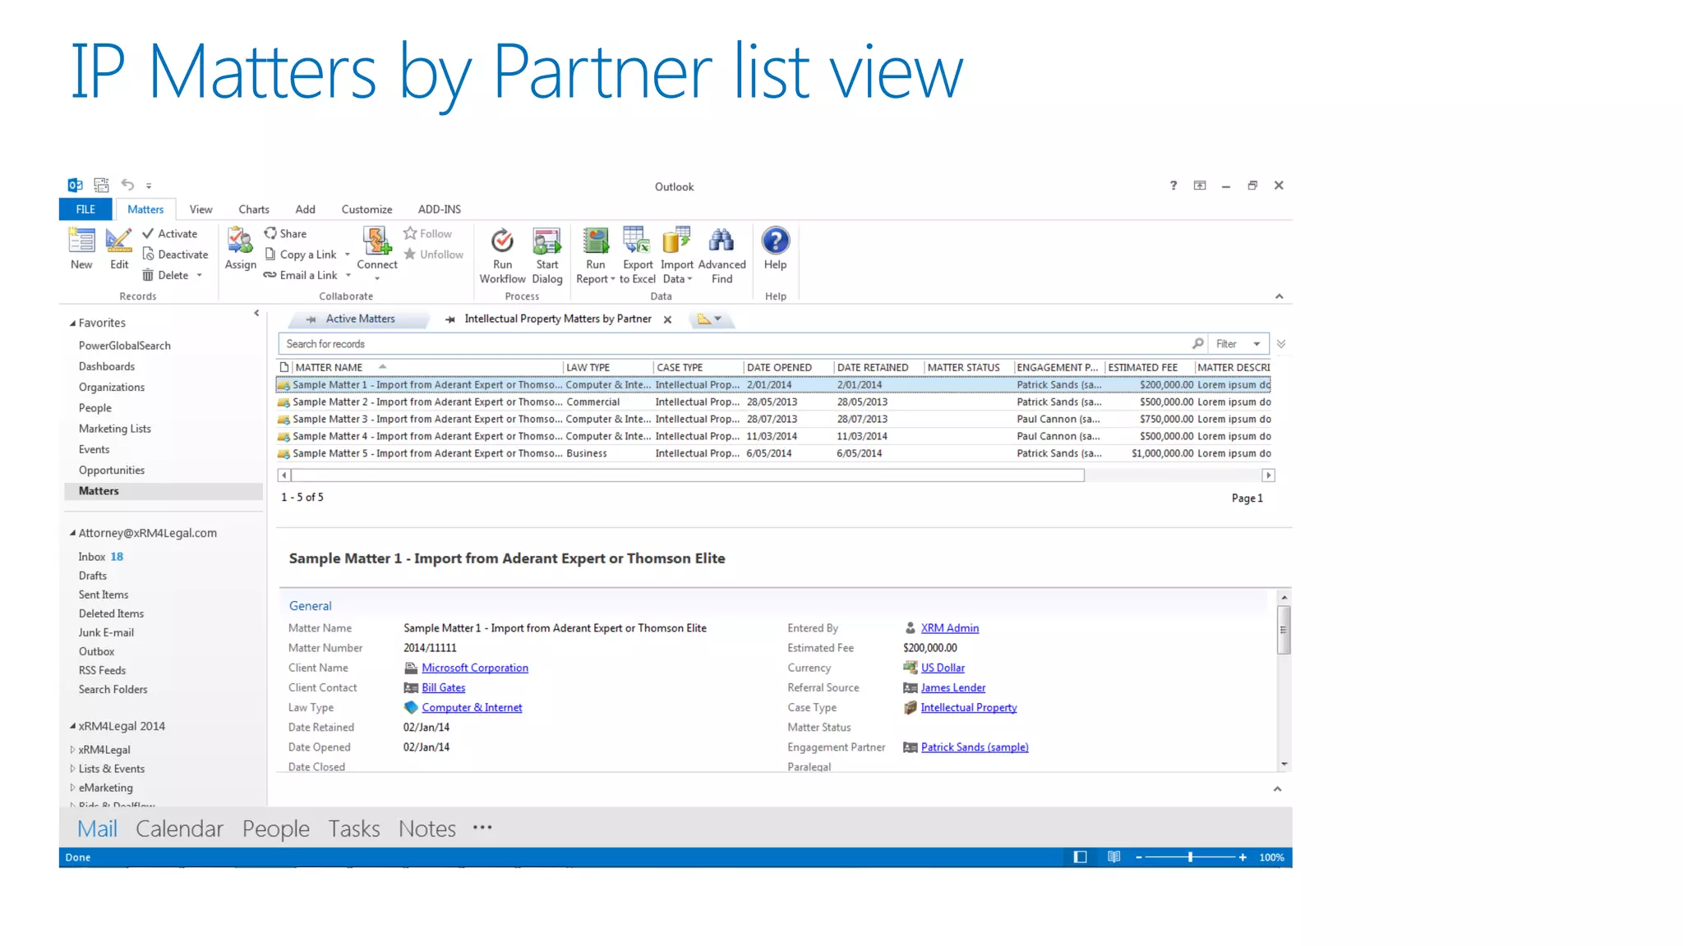Switch to the View ribbon tab
This screenshot has height=946, width=1683.
(x=201, y=209)
